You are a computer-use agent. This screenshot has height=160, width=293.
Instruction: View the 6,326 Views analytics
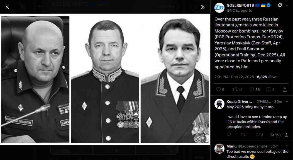(267, 77)
